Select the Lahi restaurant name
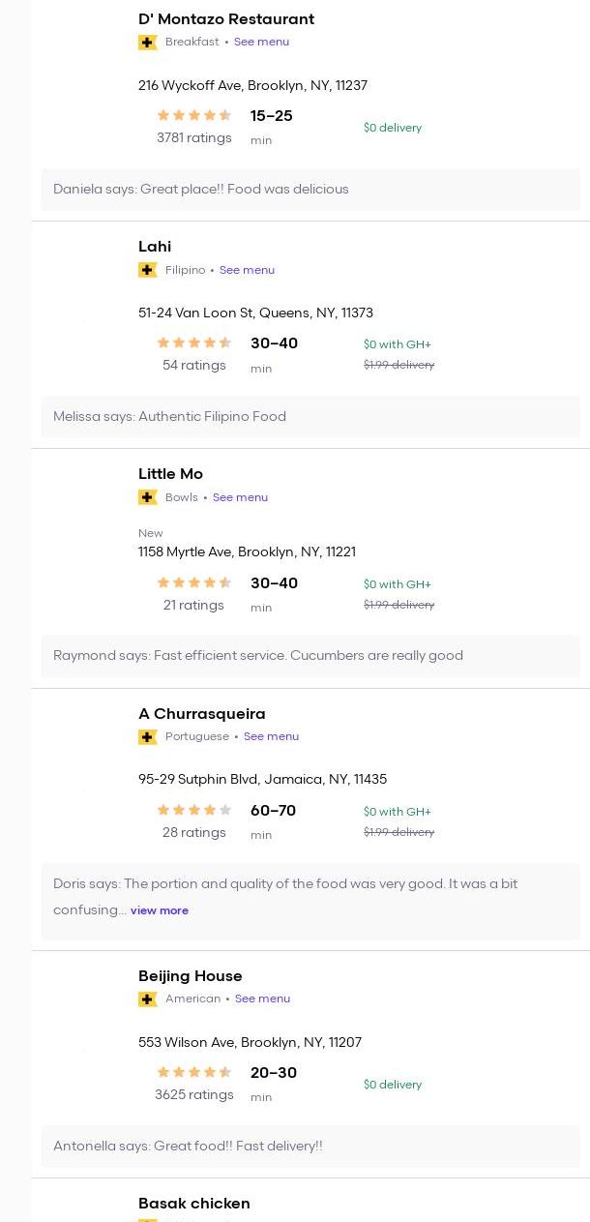This screenshot has height=1222, width=590. pyautogui.click(x=155, y=247)
